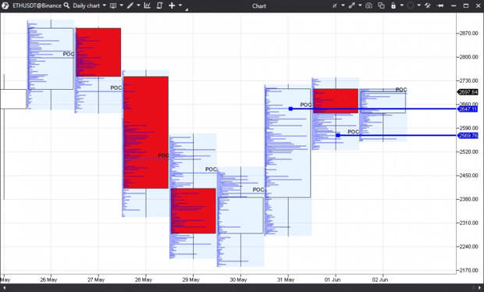The image size is (484, 292).
Task: Click the 2450.00 price axis label
Action: (x=468, y=176)
